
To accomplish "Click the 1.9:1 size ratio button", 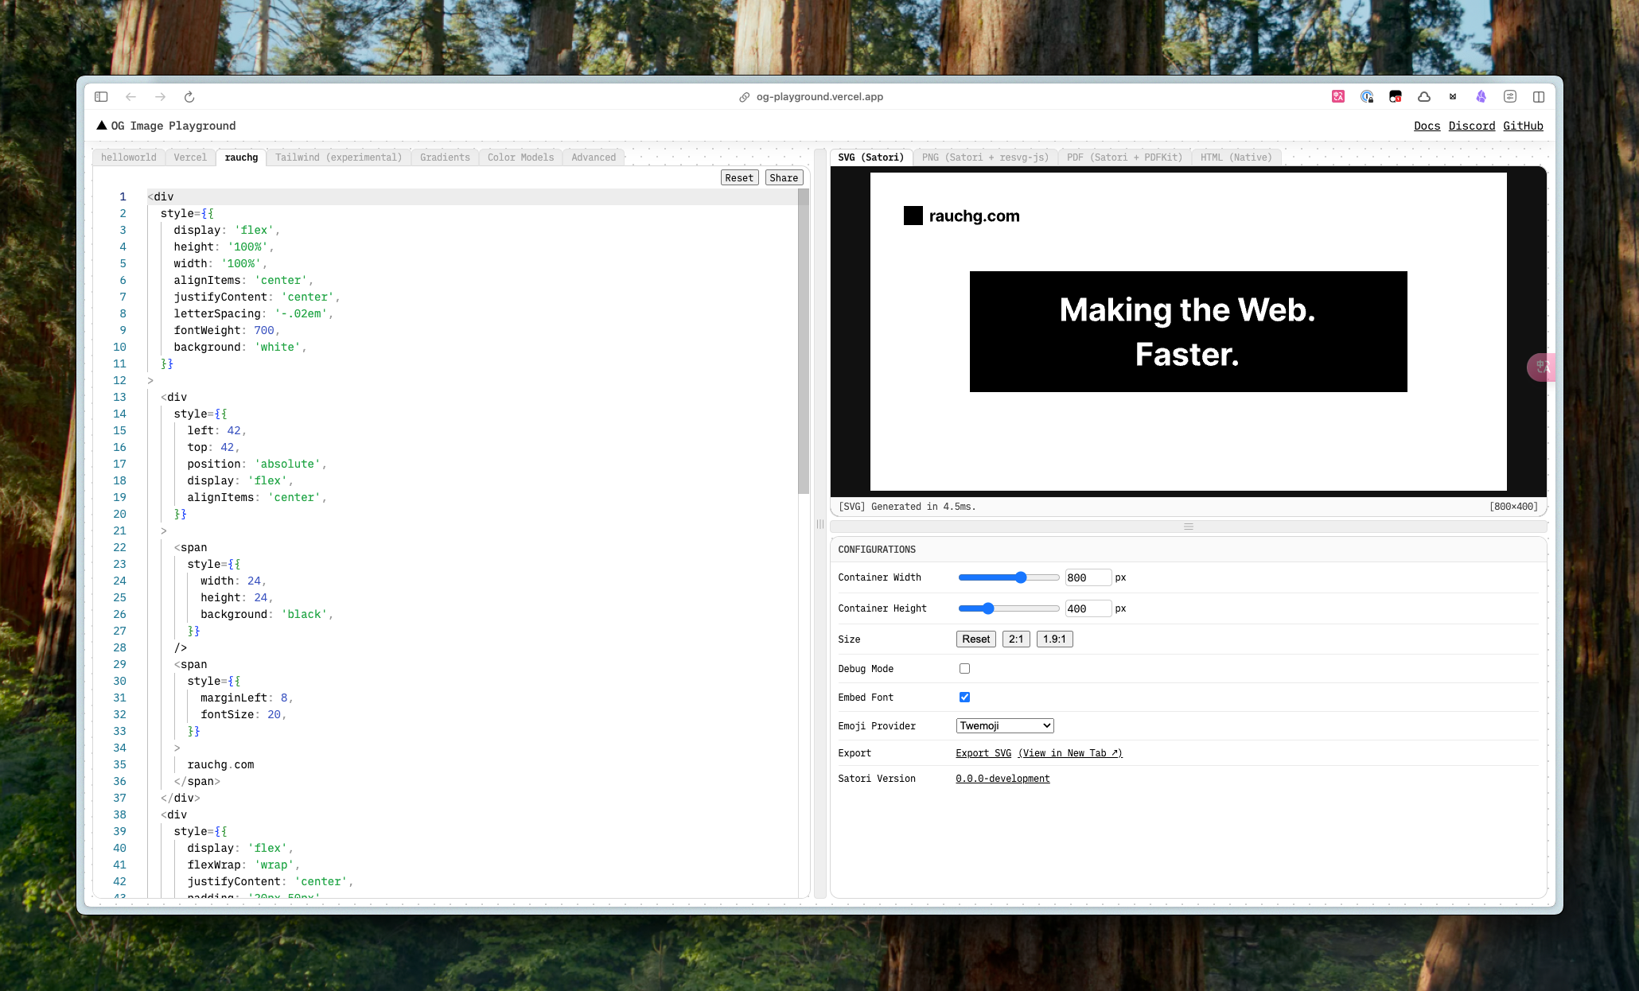I will 1055,639.
